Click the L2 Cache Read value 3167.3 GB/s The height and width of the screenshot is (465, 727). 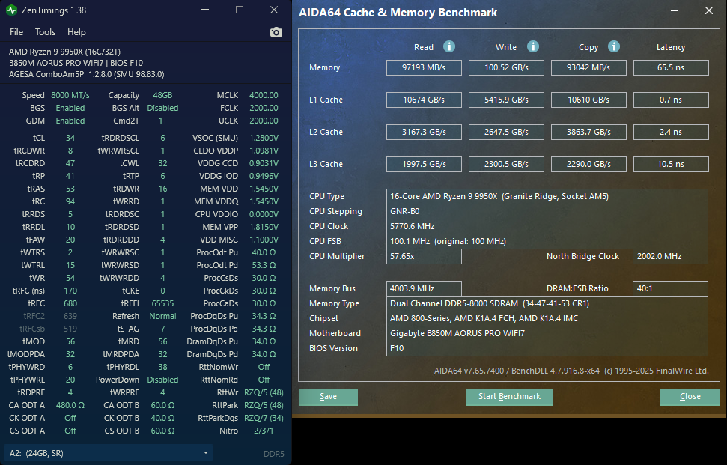coord(424,132)
